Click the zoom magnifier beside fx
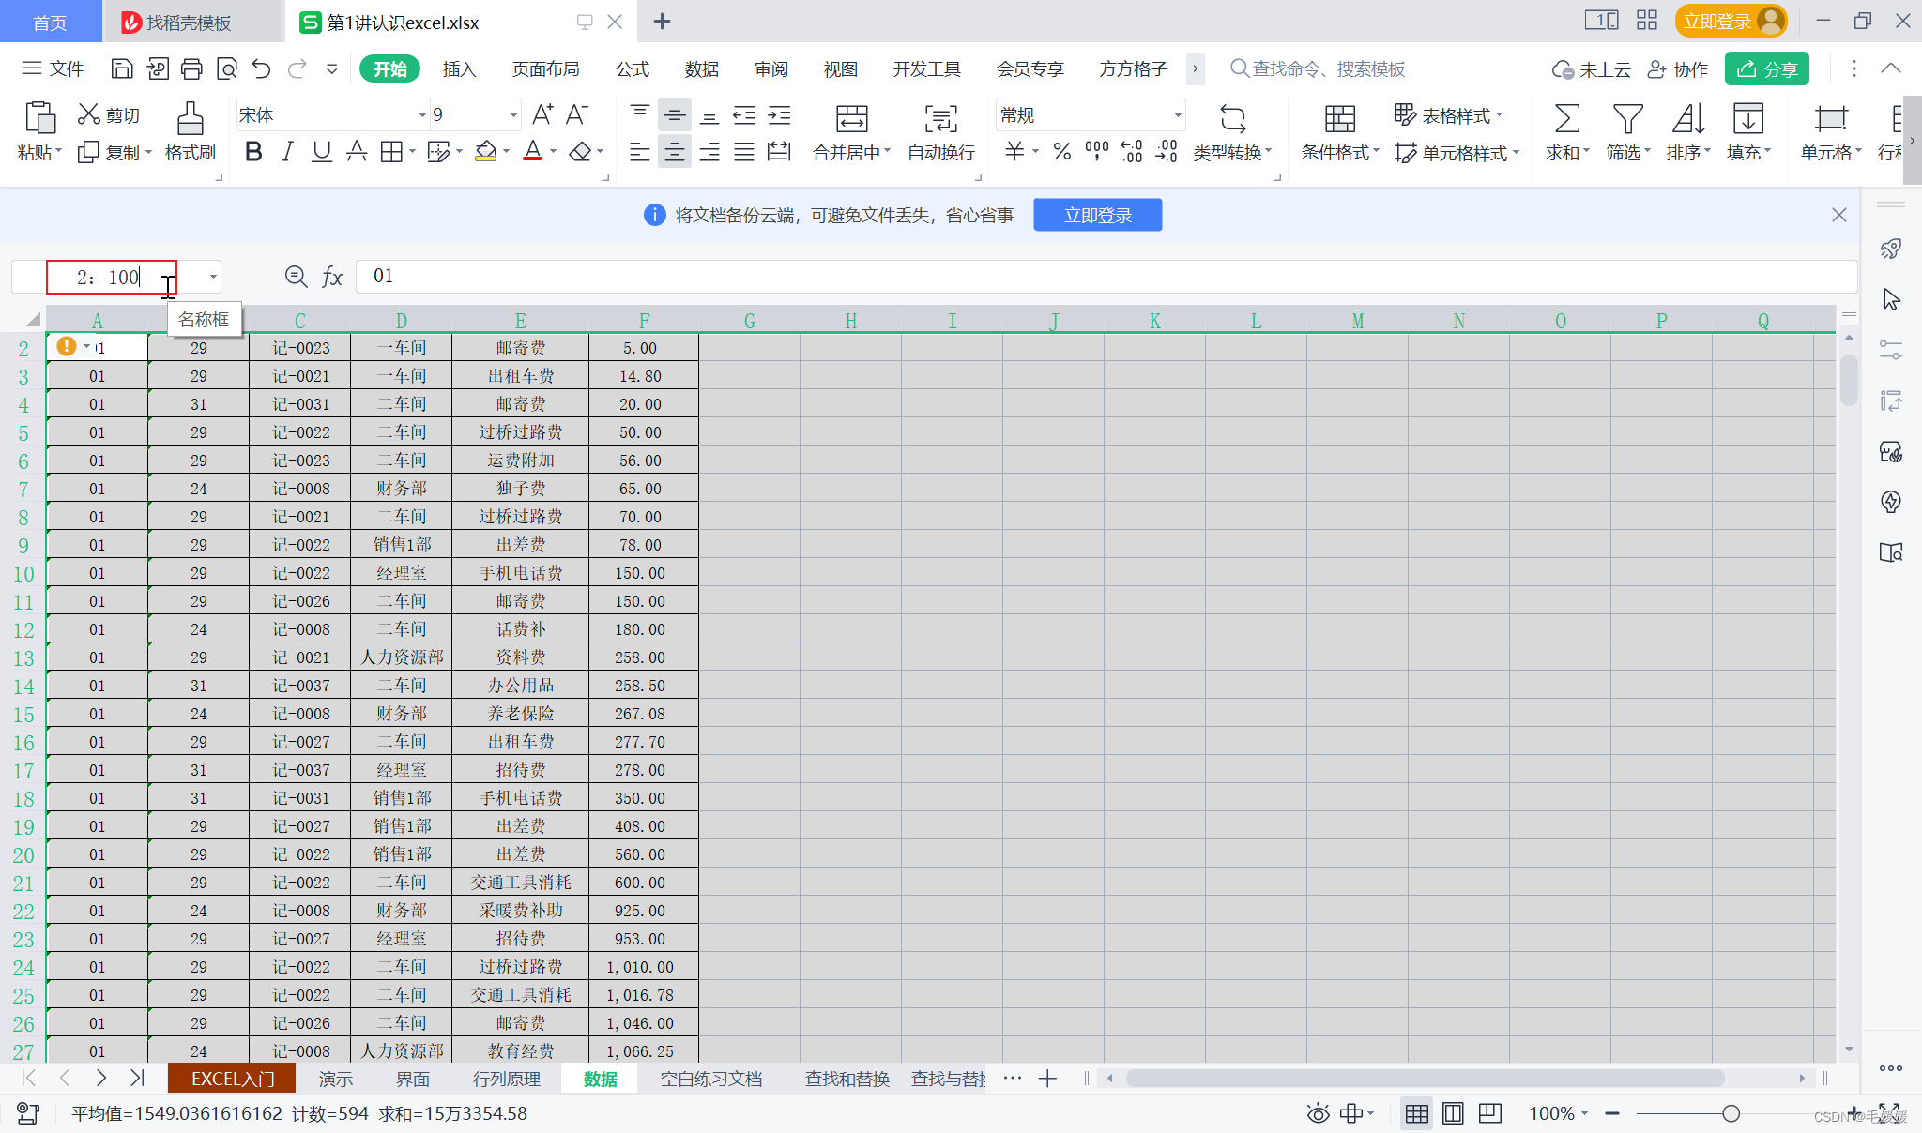The image size is (1922, 1133). pos(296,276)
